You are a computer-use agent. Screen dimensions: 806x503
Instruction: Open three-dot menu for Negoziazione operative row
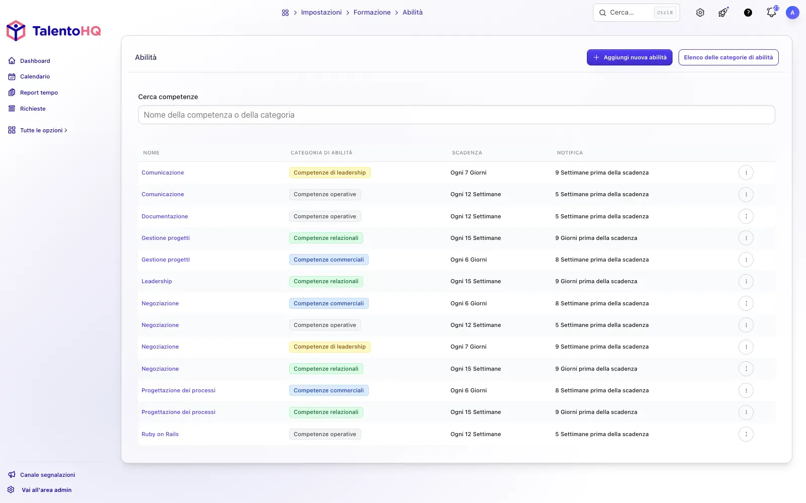tap(746, 325)
